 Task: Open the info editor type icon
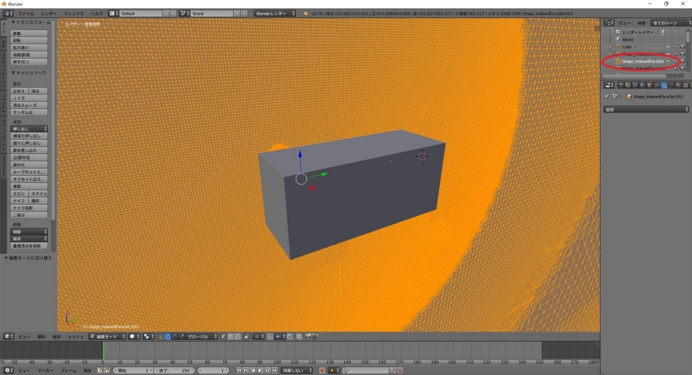point(8,14)
